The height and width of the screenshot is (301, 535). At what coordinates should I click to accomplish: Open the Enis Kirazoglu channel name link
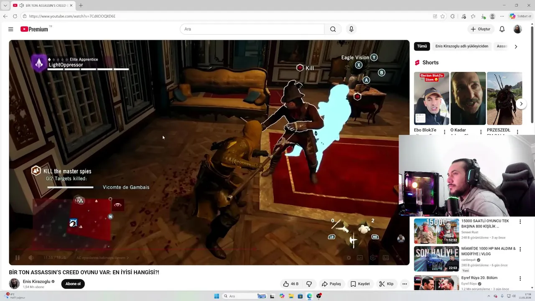click(x=36, y=282)
